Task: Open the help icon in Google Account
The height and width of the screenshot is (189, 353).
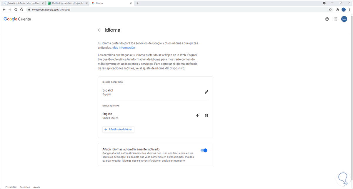Action: 327,19
